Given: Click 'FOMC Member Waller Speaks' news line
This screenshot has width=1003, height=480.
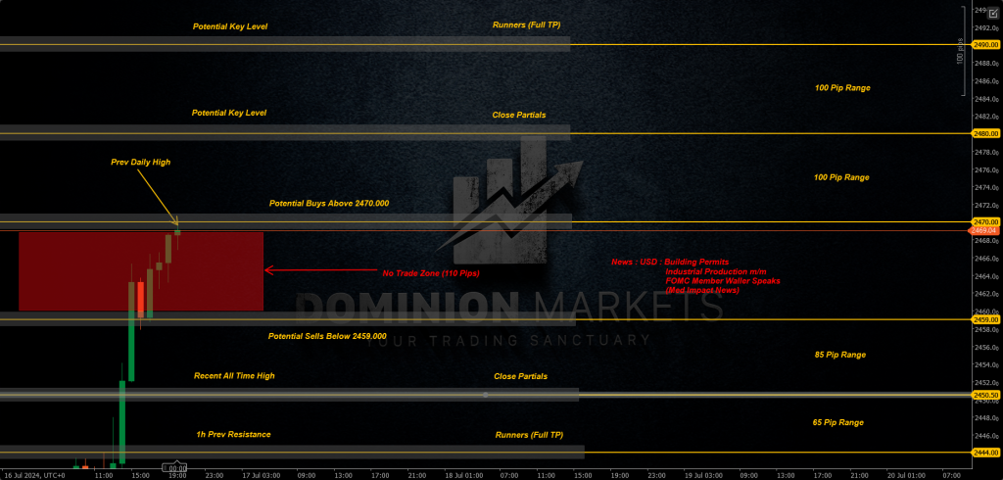Looking at the screenshot, I should (723, 281).
